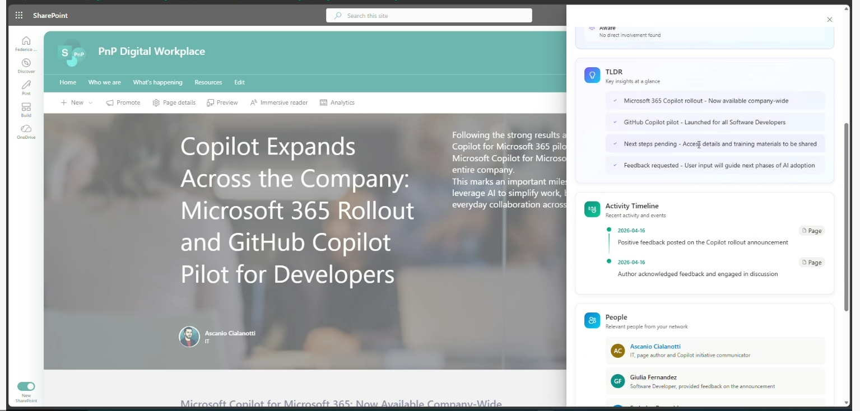Select the Build icon in left rail
The width and height of the screenshot is (860, 411).
tap(26, 107)
